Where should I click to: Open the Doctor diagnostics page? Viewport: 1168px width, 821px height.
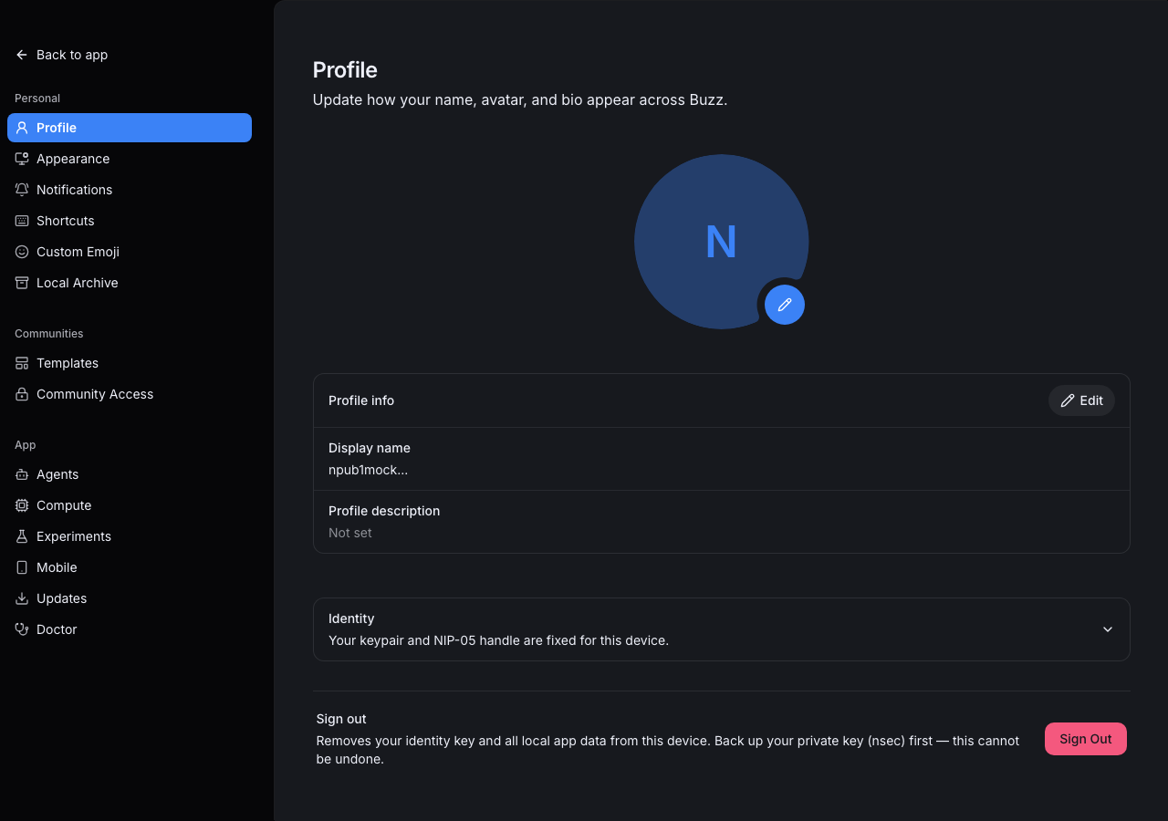(x=130, y=629)
